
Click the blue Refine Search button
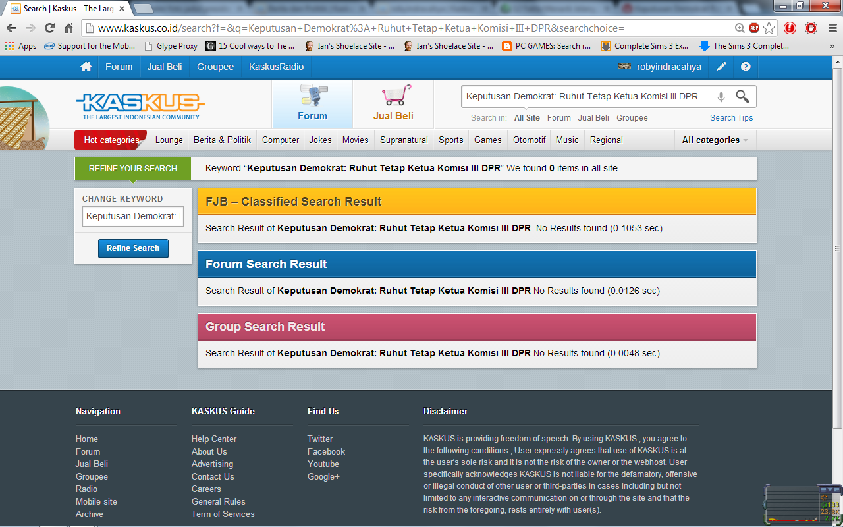(x=133, y=248)
